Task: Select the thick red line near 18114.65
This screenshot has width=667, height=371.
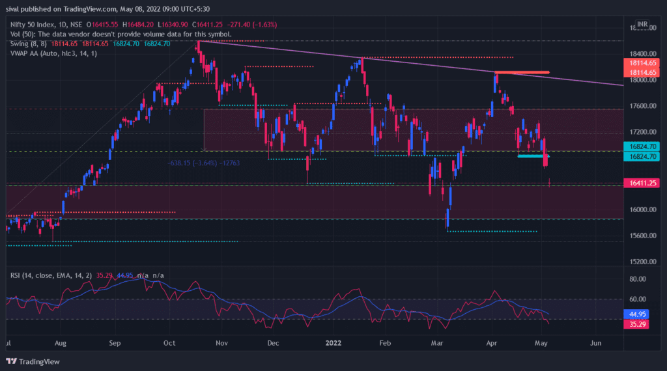Action: (x=522, y=72)
